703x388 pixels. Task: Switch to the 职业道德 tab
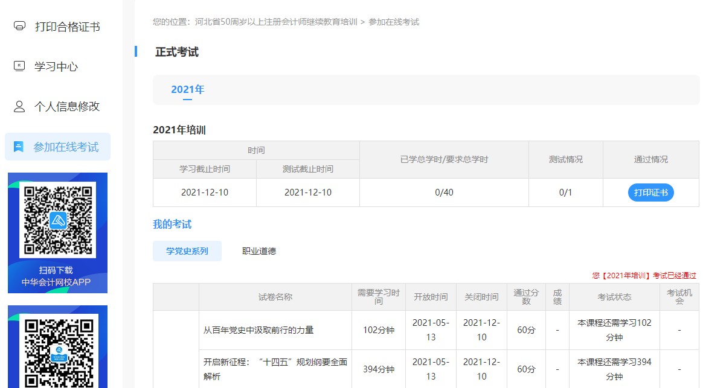pos(260,250)
